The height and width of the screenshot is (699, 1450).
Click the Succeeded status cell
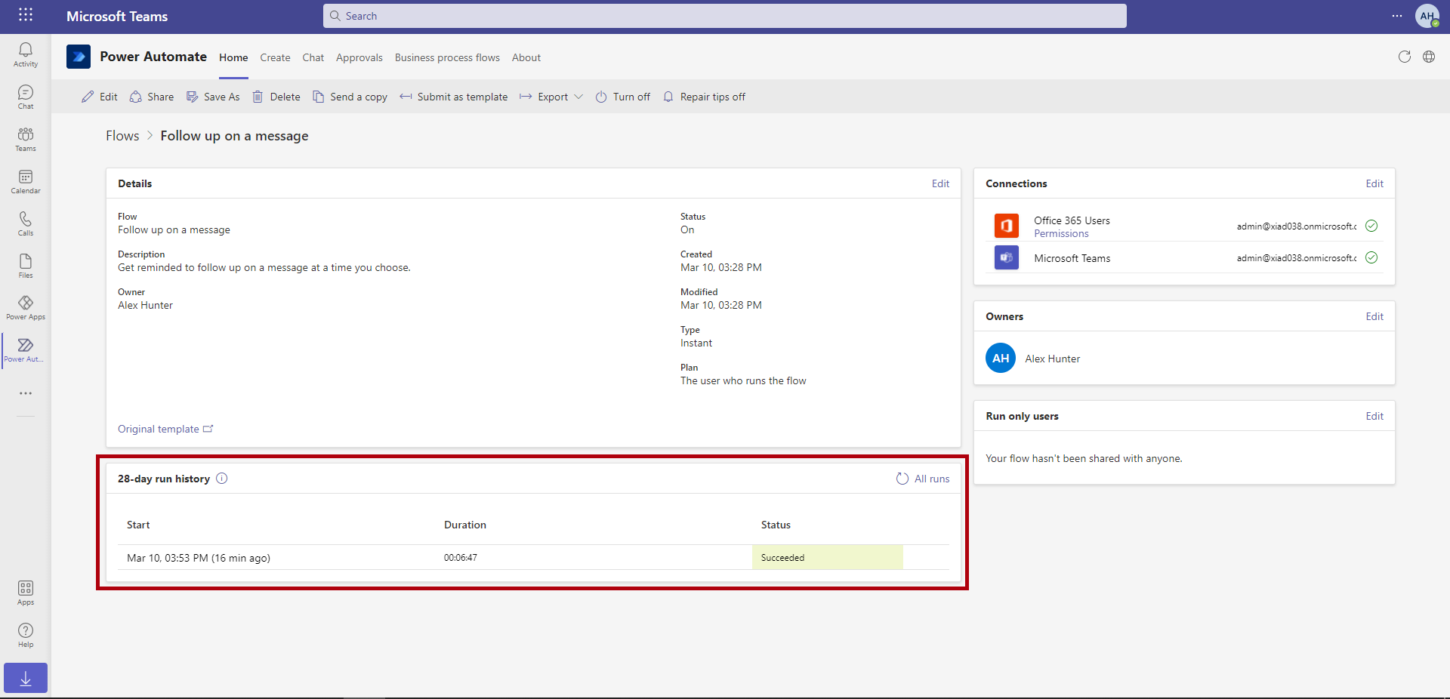point(828,557)
